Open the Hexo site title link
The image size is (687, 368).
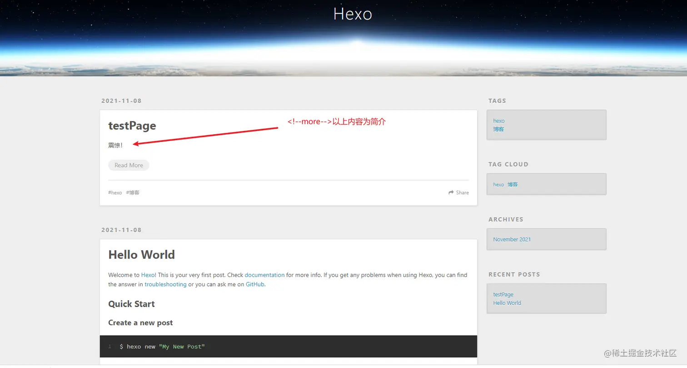pyautogui.click(x=353, y=14)
